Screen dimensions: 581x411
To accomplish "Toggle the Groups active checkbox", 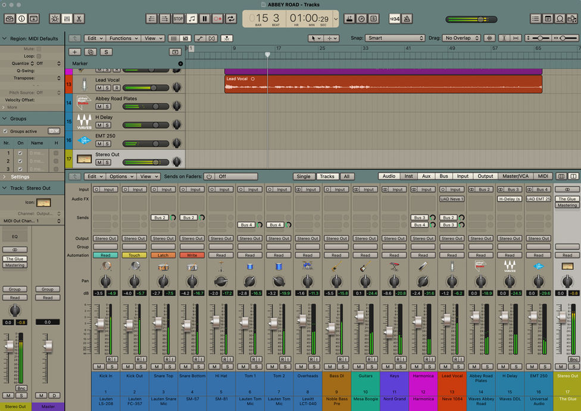I will tap(6, 131).
